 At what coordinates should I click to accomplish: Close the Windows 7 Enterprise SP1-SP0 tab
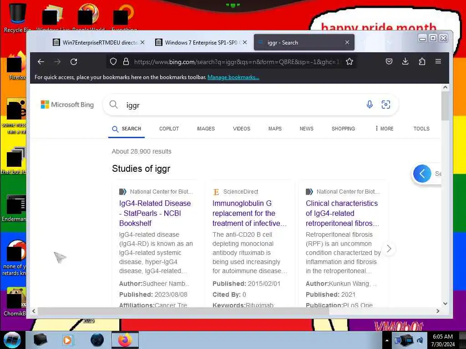[245, 42]
